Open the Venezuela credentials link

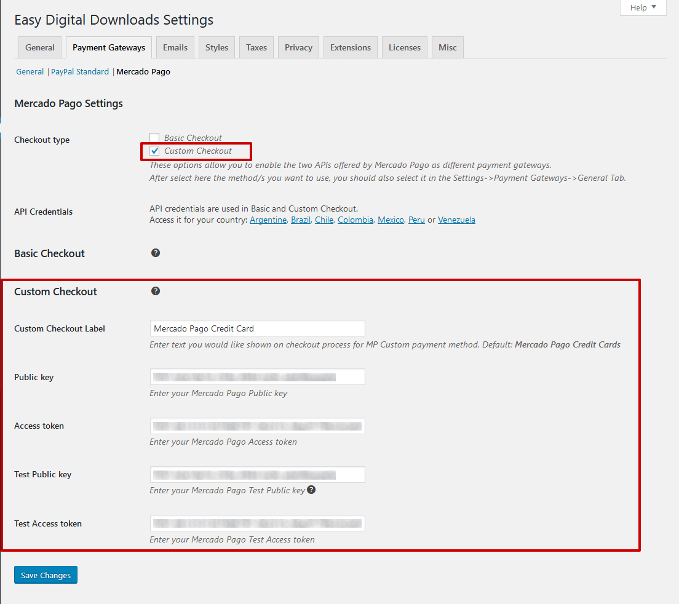[x=456, y=220]
